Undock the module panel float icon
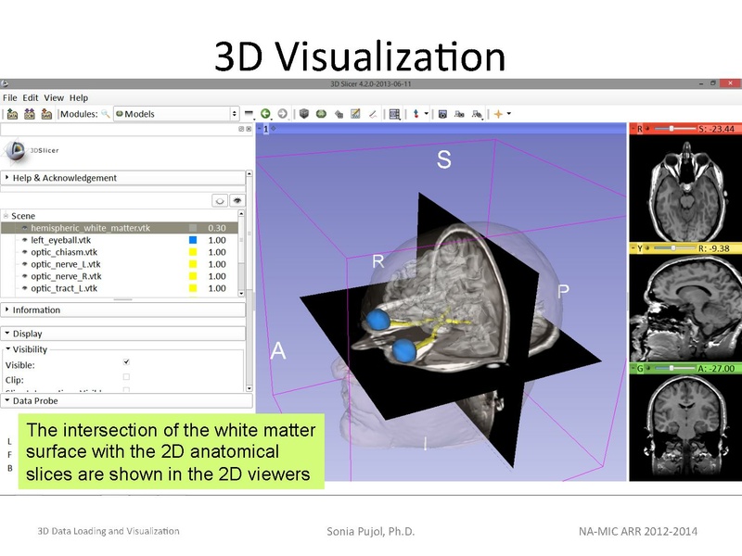The width and height of the screenshot is (742, 556). tap(241, 129)
